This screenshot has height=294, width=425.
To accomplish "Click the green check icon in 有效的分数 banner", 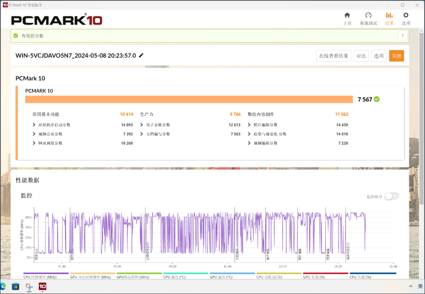I will 16,36.
